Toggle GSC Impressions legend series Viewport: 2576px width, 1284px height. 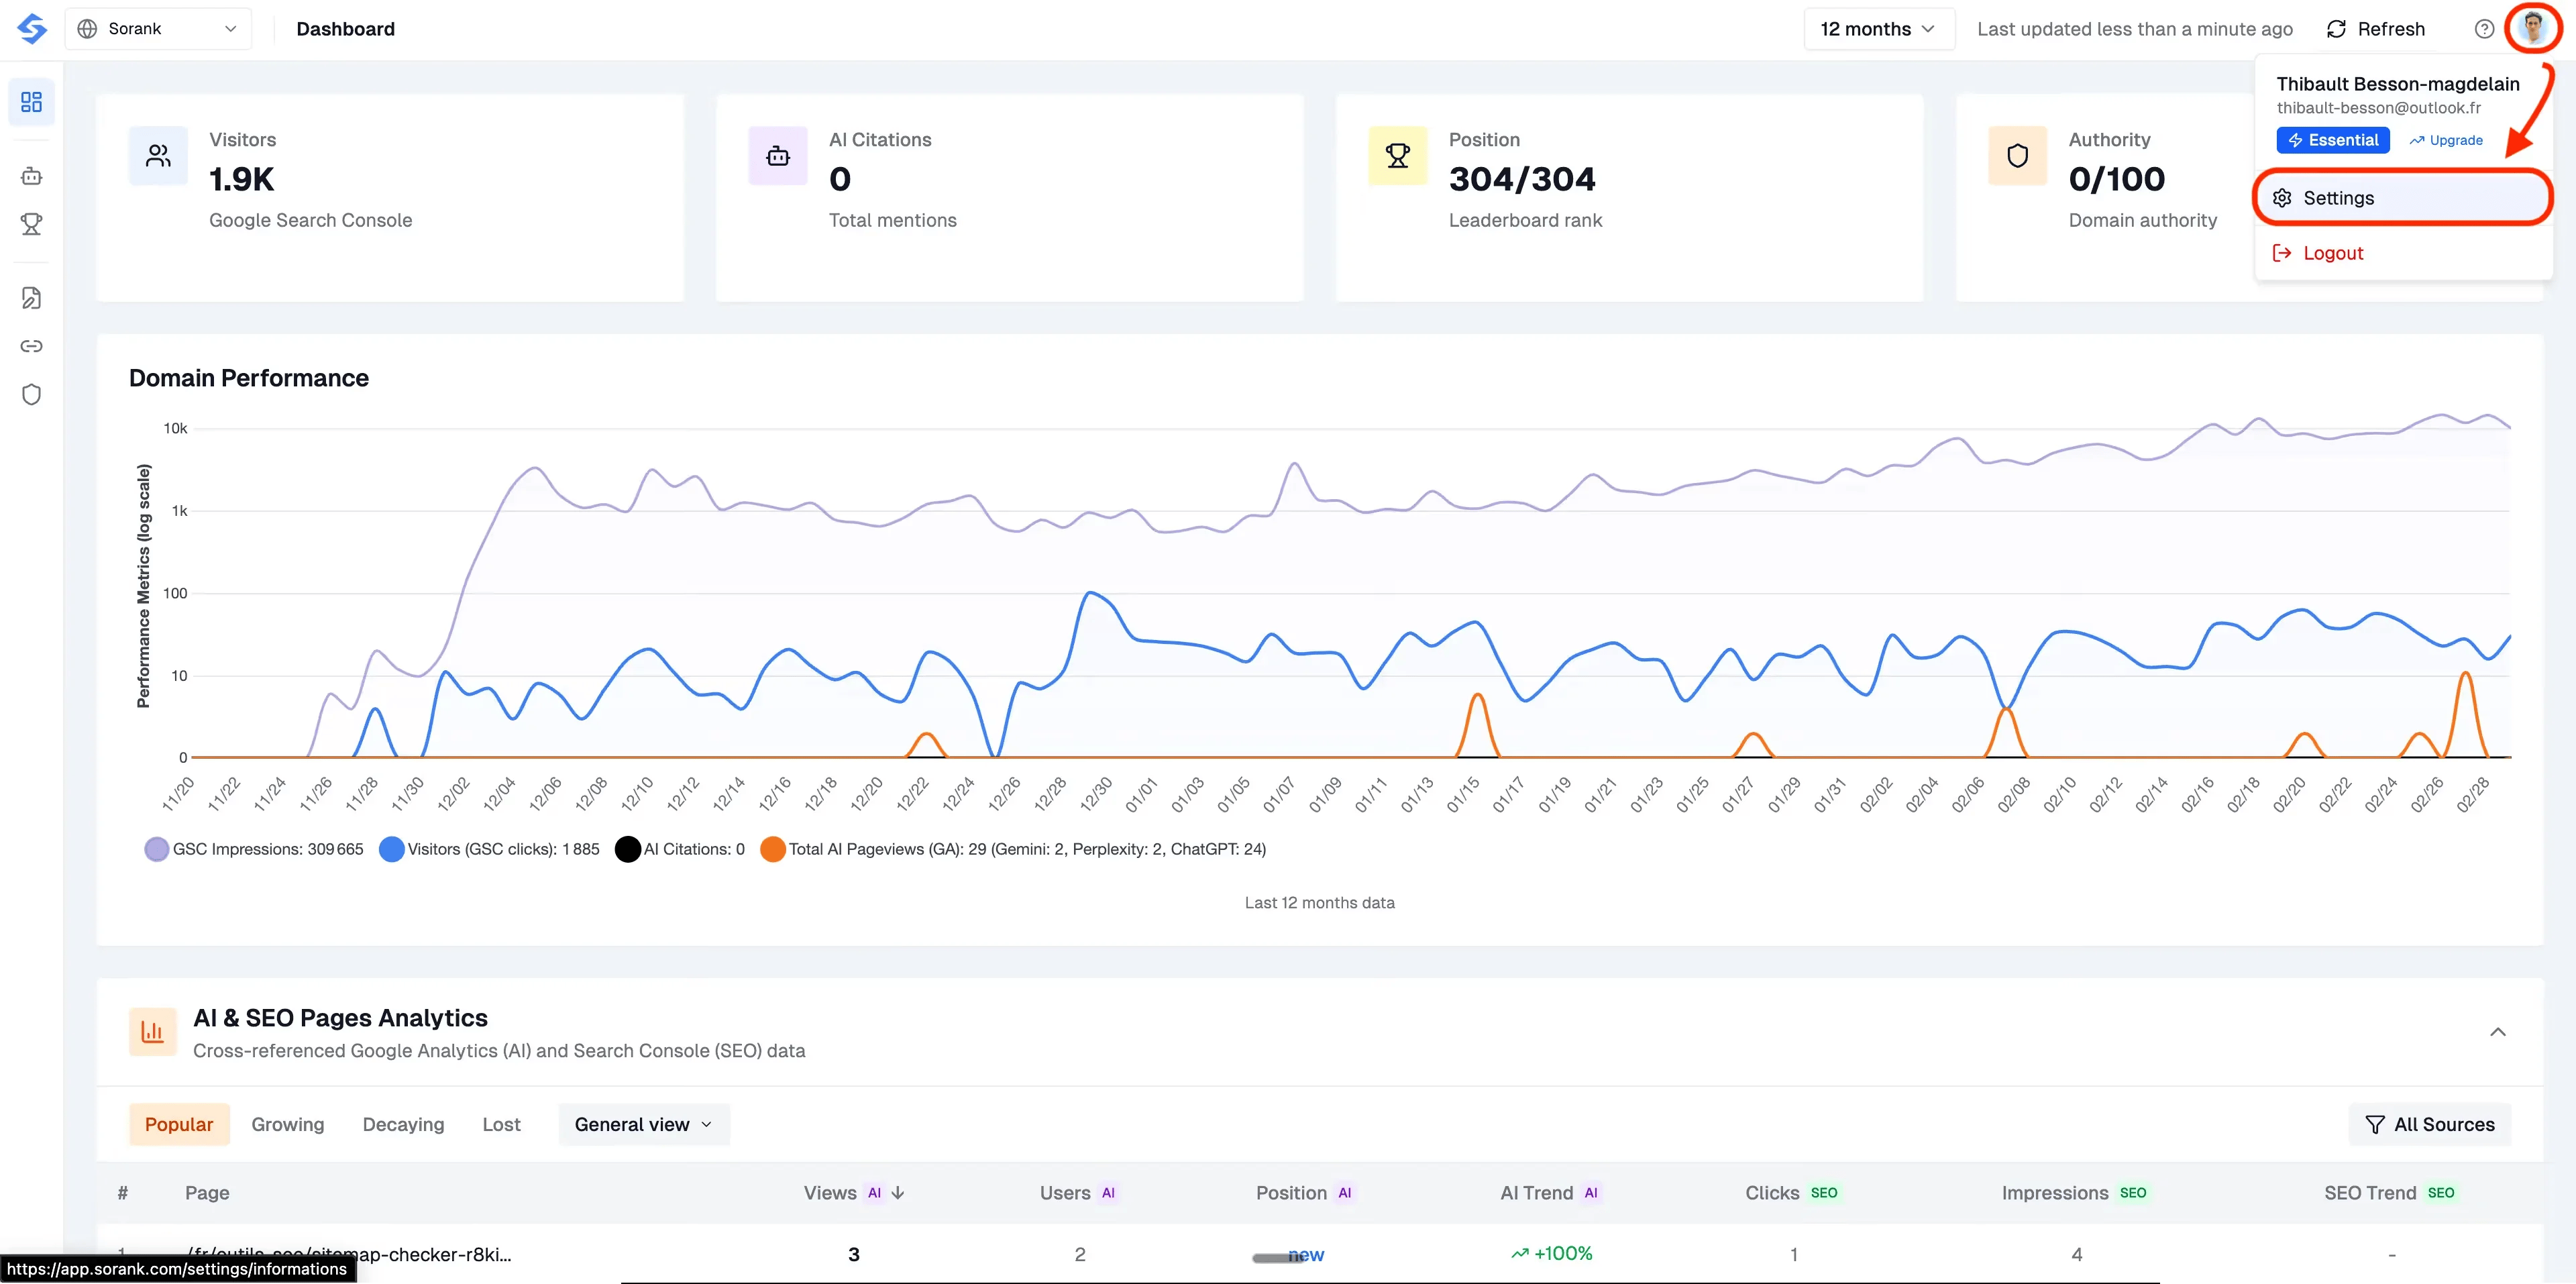[x=254, y=849]
